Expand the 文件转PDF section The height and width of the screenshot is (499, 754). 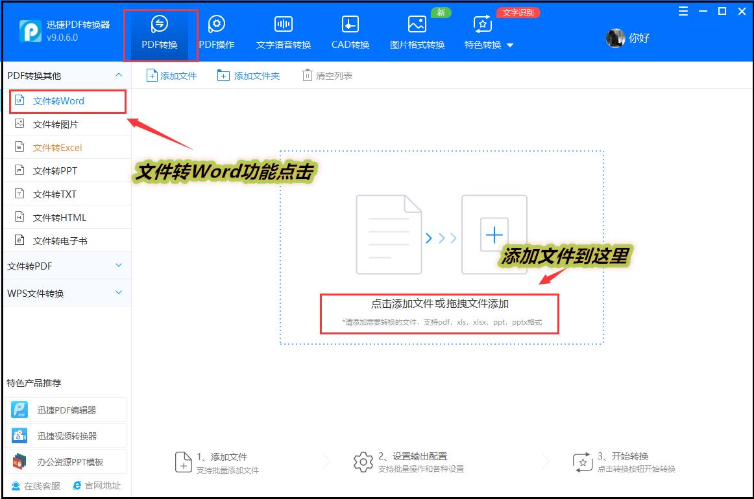tap(65, 265)
